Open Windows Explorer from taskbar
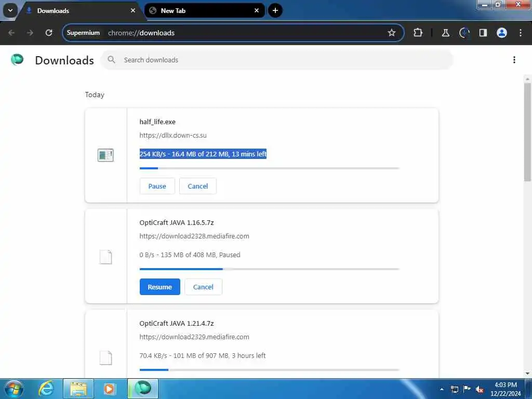 pos(78,389)
